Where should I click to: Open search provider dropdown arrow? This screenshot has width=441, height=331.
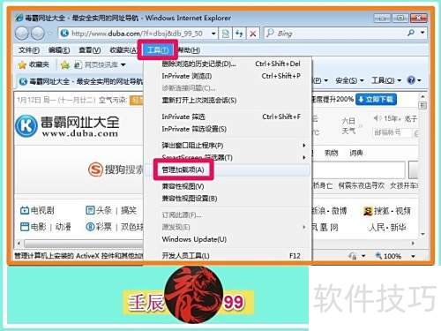tap(422, 33)
